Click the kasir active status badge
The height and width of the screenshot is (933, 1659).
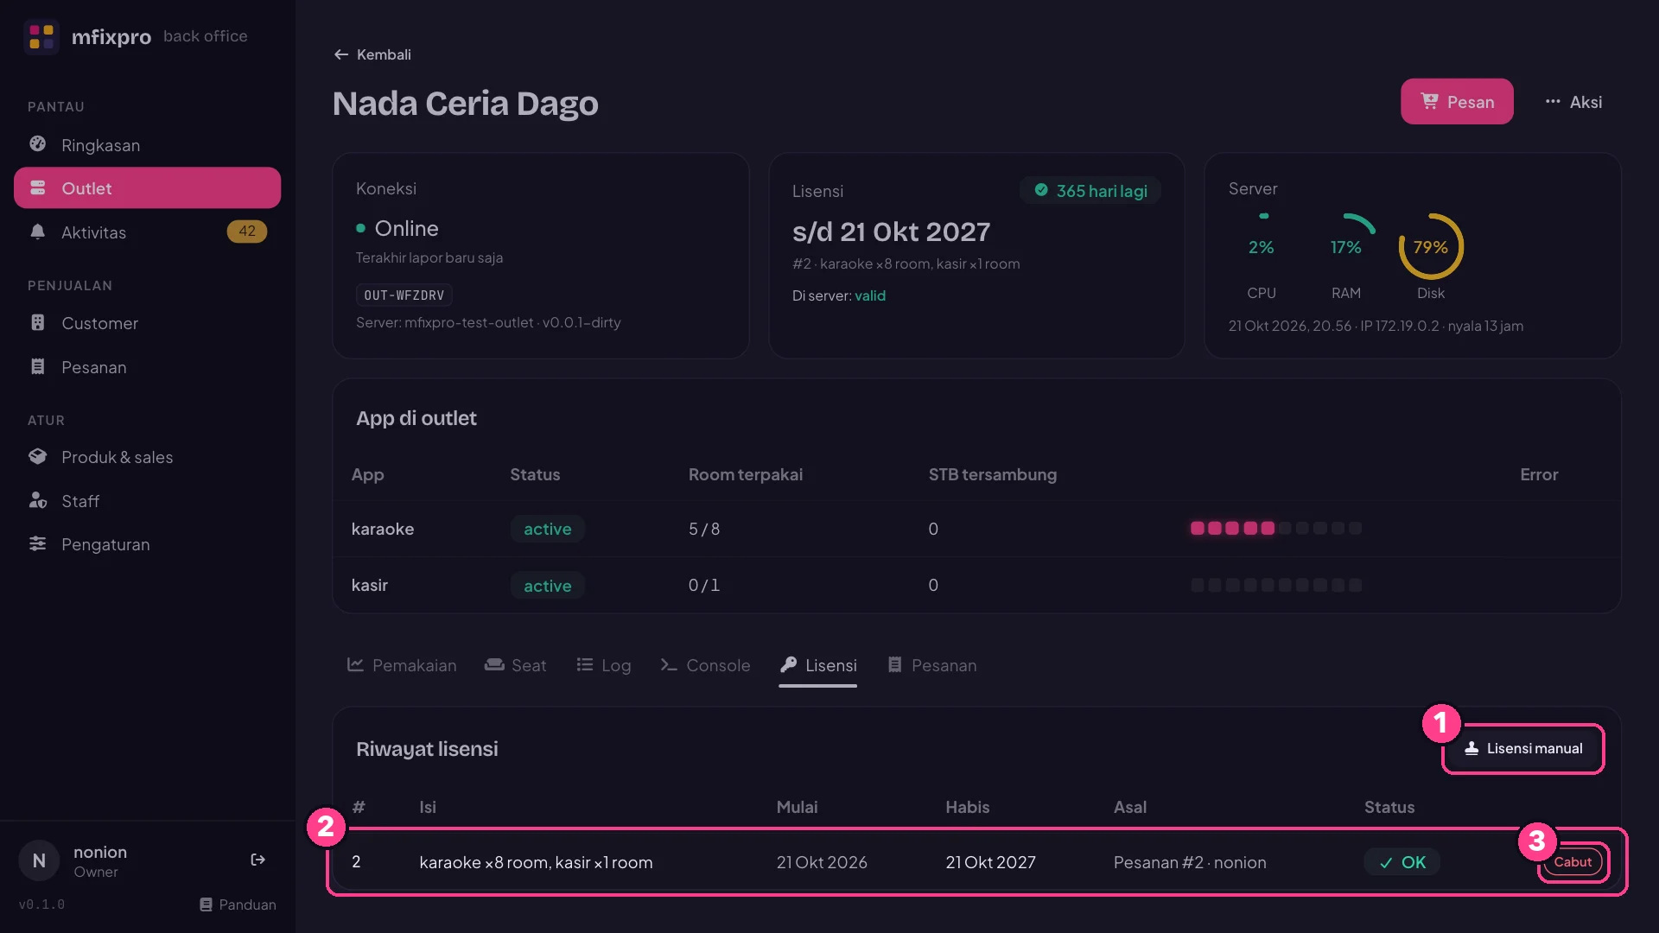point(547,586)
